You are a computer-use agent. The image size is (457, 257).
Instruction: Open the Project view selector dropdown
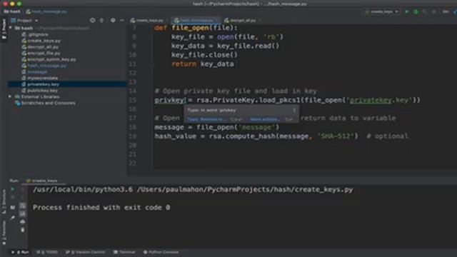[25, 21]
